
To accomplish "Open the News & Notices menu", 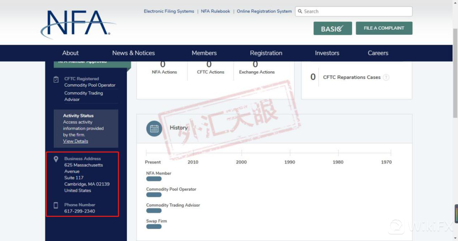I will (134, 53).
